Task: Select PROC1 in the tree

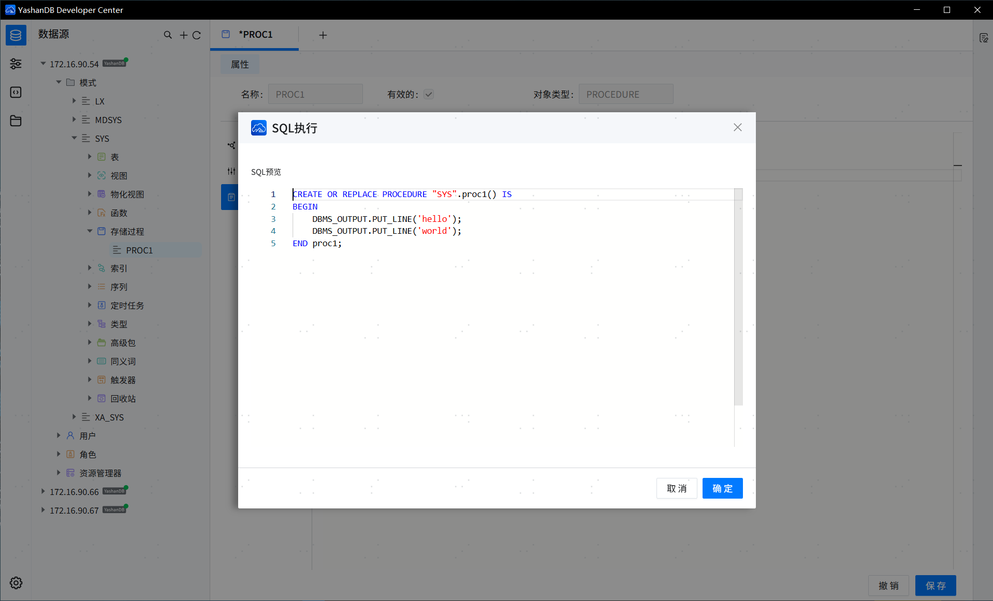Action: [139, 250]
